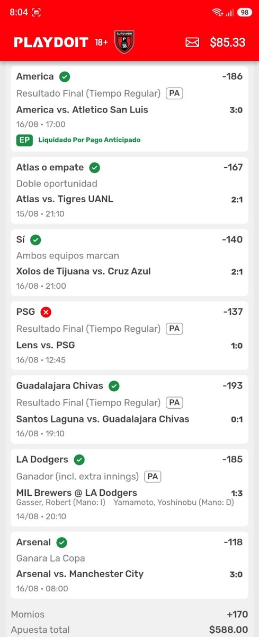Tap the red X next to PSG
Screen dimensions: 259x637
point(46,312)
